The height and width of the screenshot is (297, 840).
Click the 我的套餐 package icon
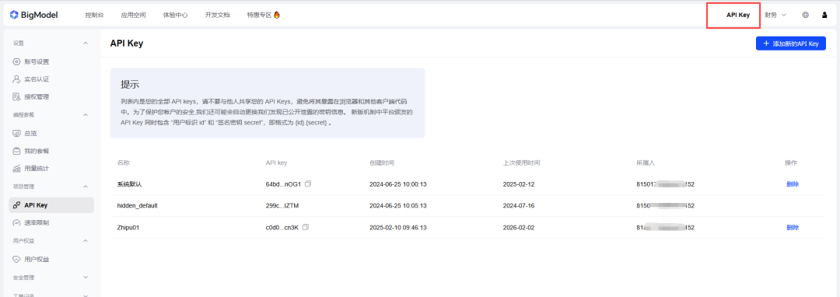(x=16, y=151)
